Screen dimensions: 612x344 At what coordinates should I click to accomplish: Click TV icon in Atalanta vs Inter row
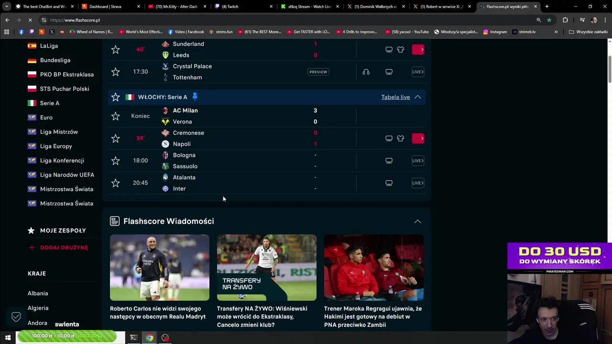point(389,183)
